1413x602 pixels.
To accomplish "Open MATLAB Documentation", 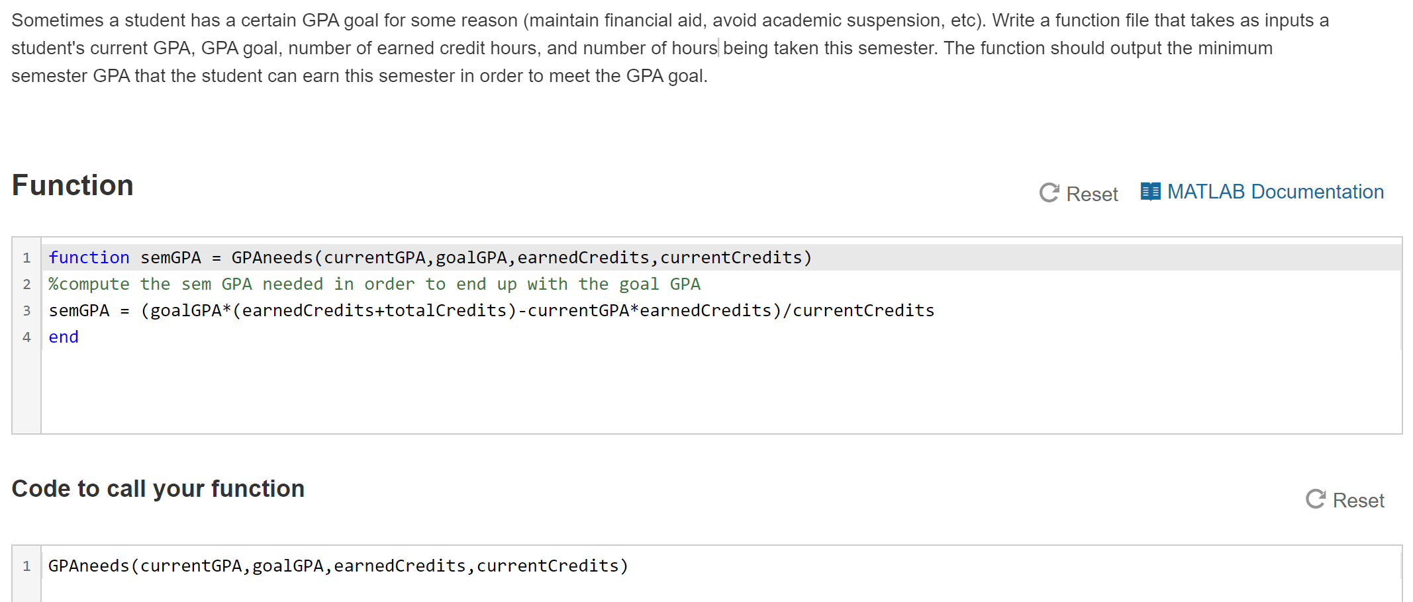I will click(x=1276, y=191).
